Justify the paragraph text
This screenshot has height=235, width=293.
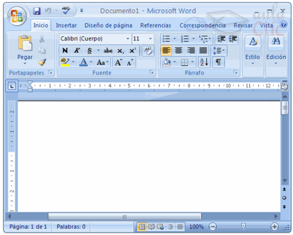pos(203,50)
